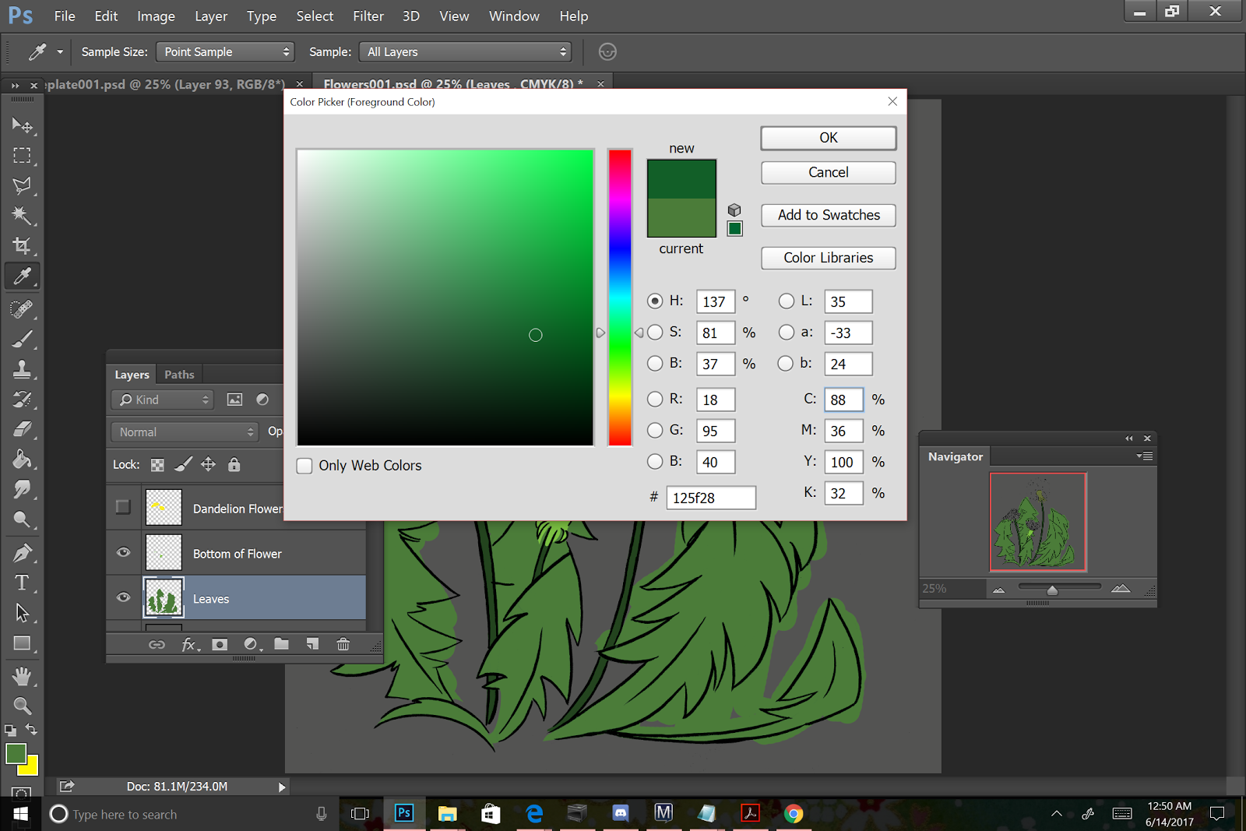Open the Filter menu
This screenshot has height=831, width=1246.
pyautogui.click(x=368, y=16)
